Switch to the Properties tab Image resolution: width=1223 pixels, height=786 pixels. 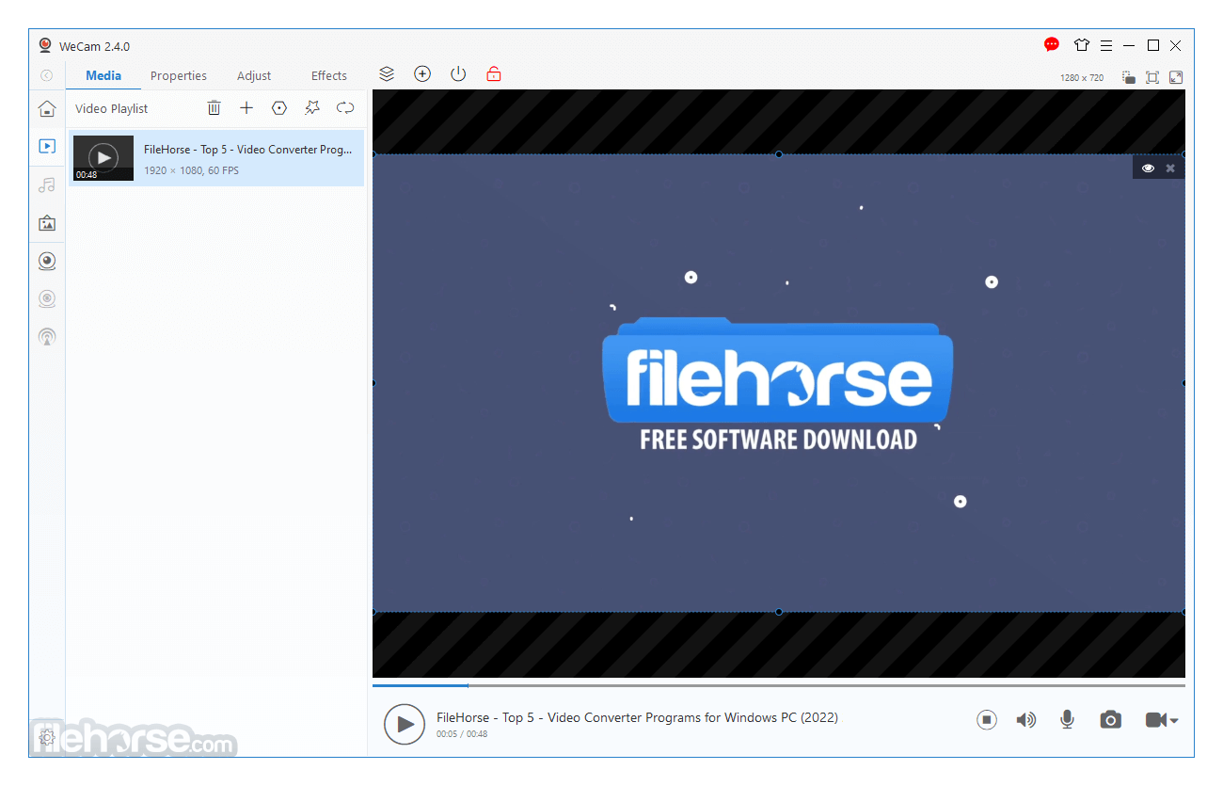click(x=179, y=75)
